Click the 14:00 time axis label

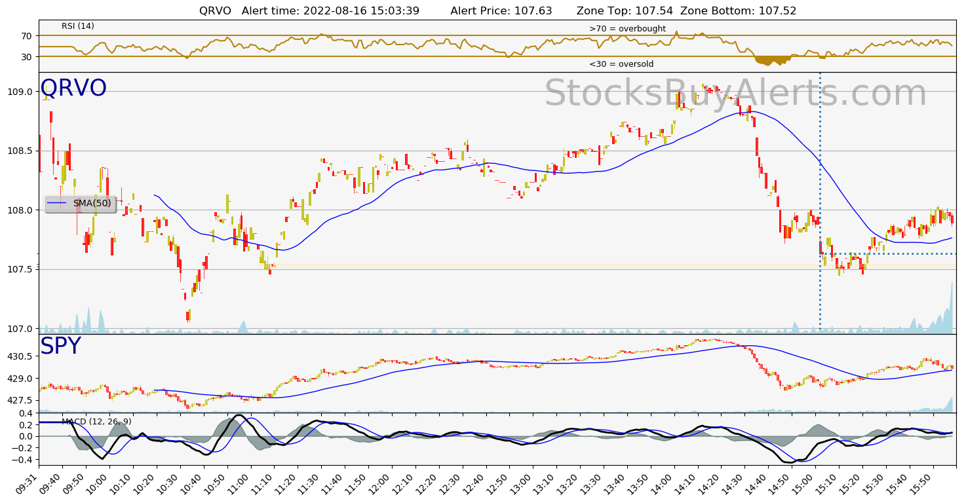coord(664,481)
